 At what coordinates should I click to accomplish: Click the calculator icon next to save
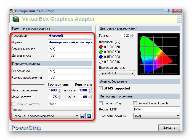pos(89,116)
